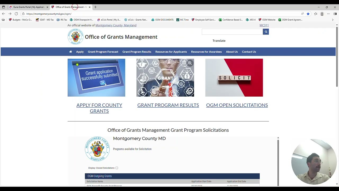Open Grant Program Forecast menu item
This screenshot has width=339, height=191.
tap(103, 52)
